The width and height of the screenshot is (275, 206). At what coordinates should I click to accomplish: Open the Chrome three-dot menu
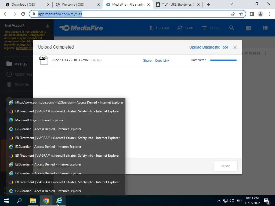(x=269, y=14)
